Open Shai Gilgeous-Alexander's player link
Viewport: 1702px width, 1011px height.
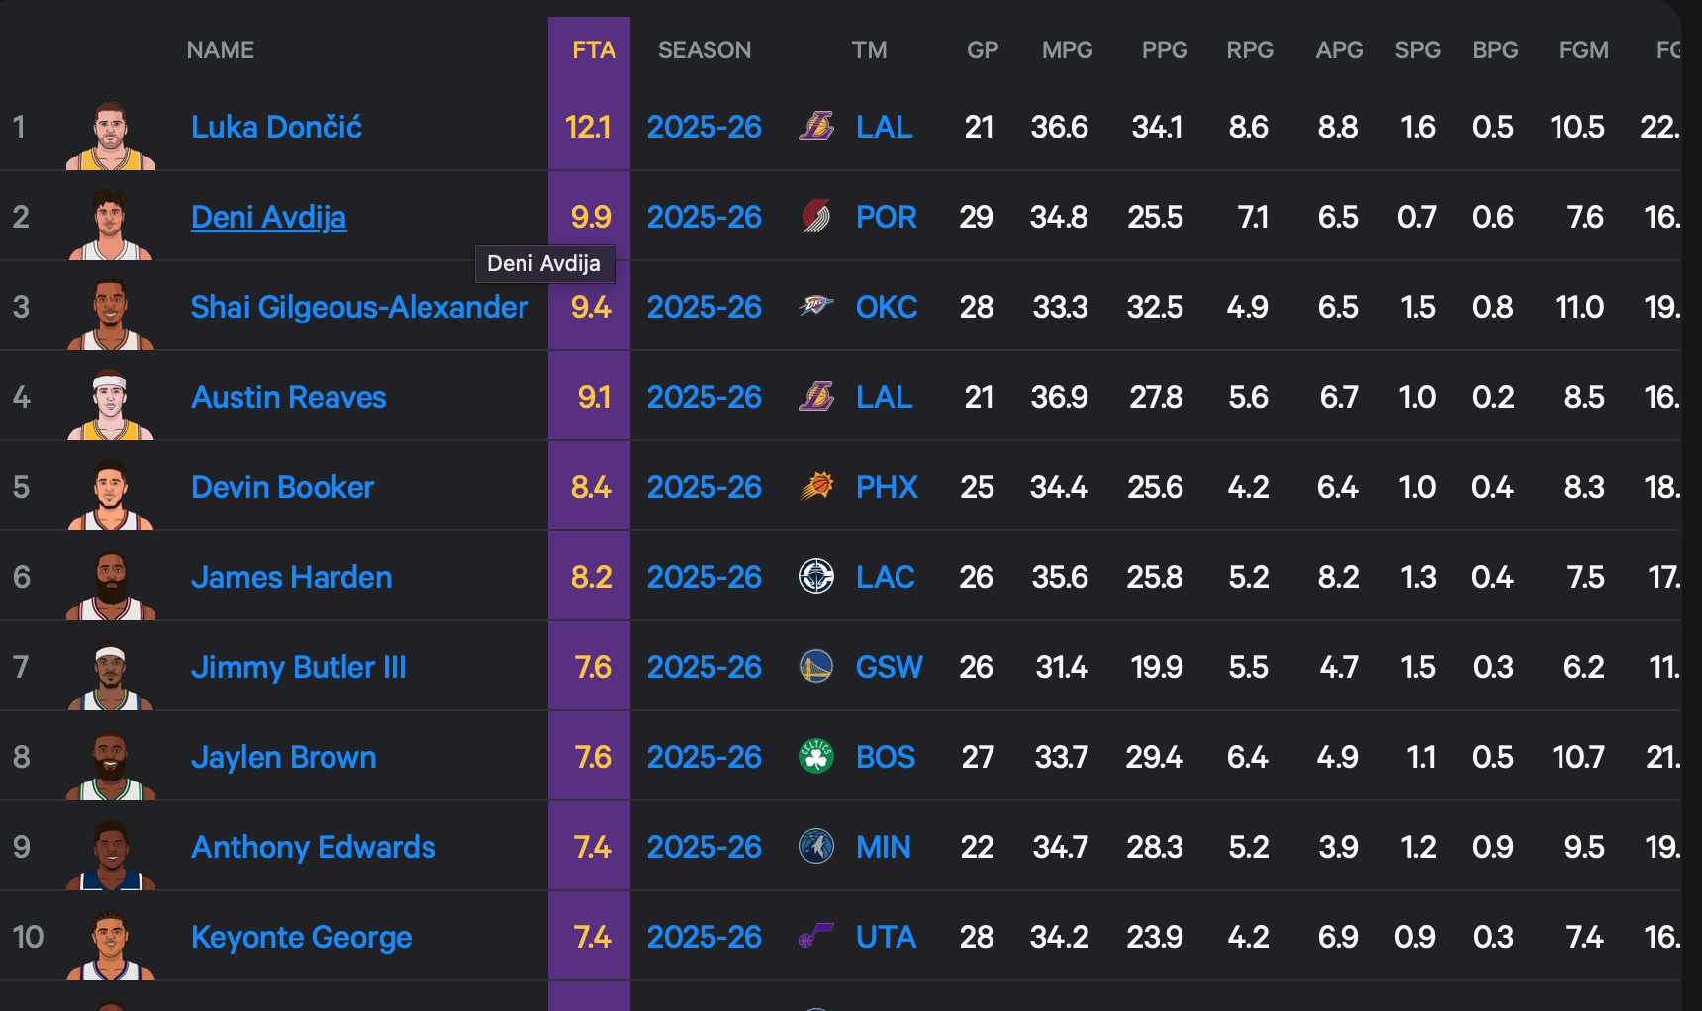point(359,307)
